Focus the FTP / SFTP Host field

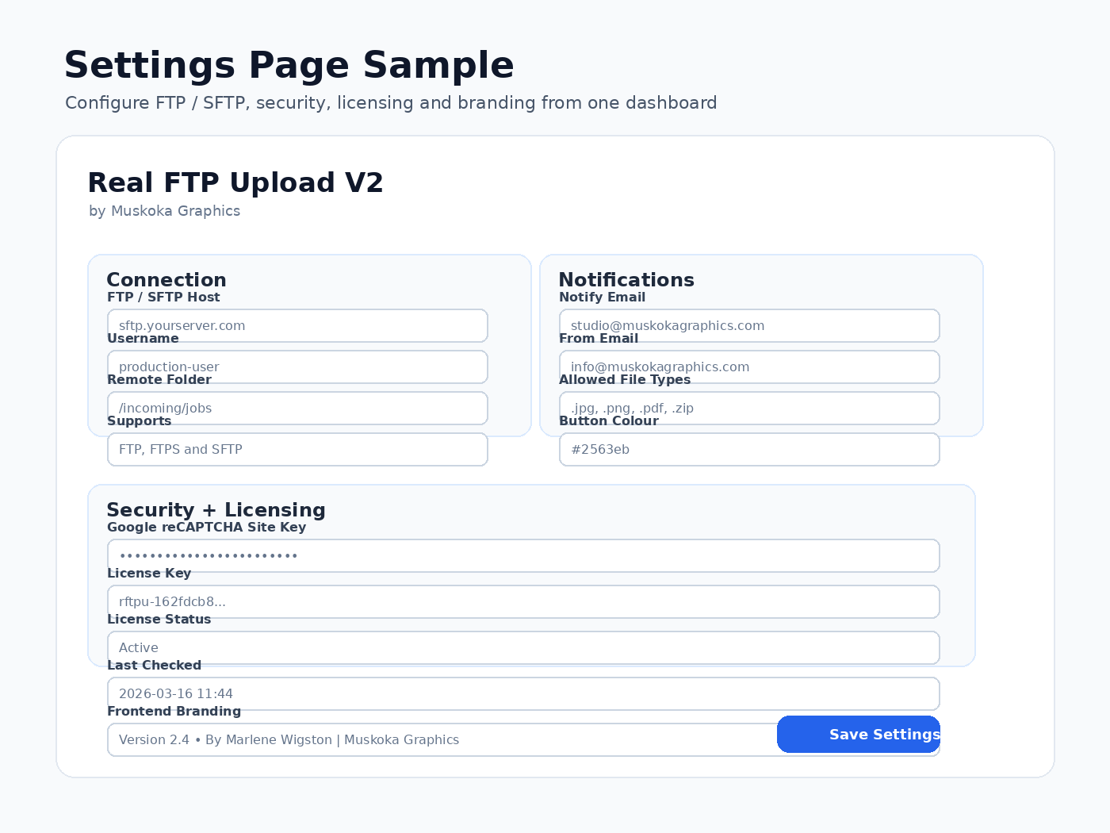[x=297, y=326]
